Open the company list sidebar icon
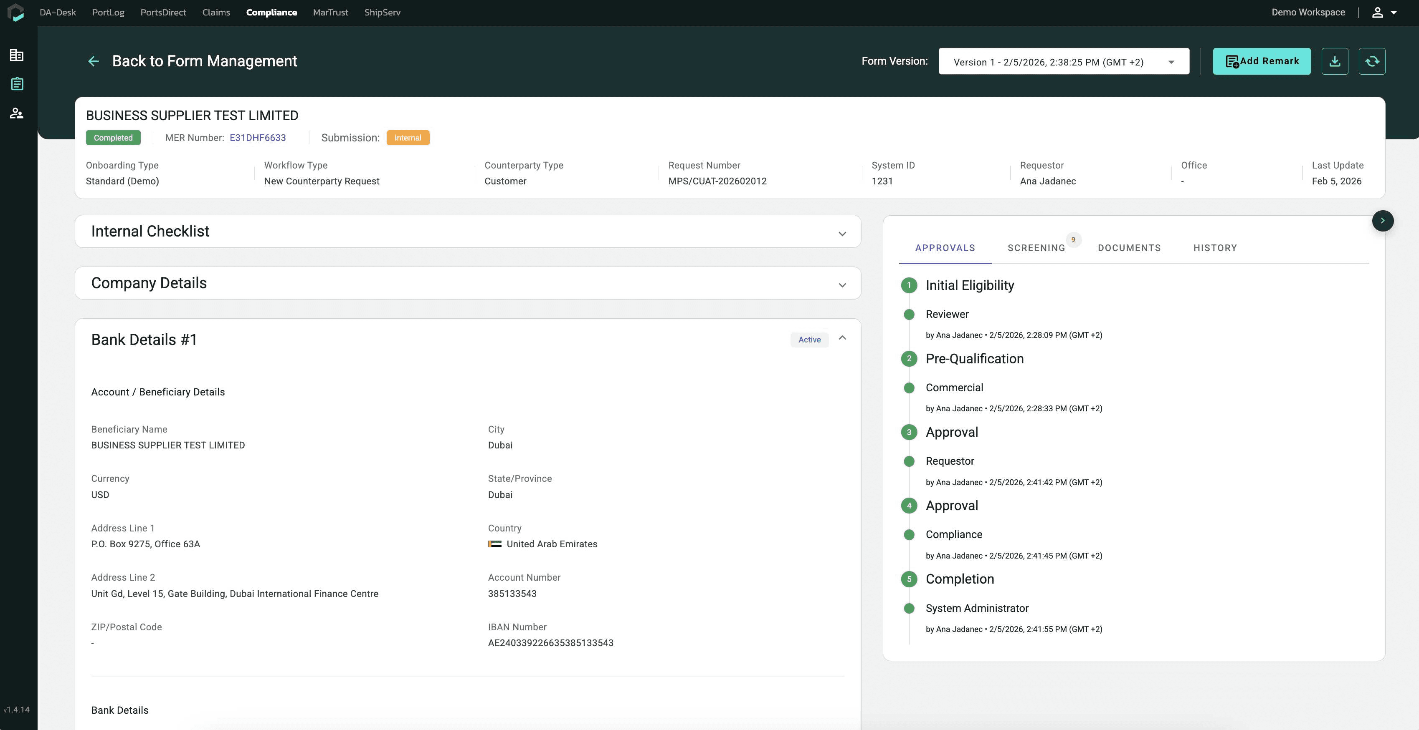1419x730 pixels. [17, 55]
